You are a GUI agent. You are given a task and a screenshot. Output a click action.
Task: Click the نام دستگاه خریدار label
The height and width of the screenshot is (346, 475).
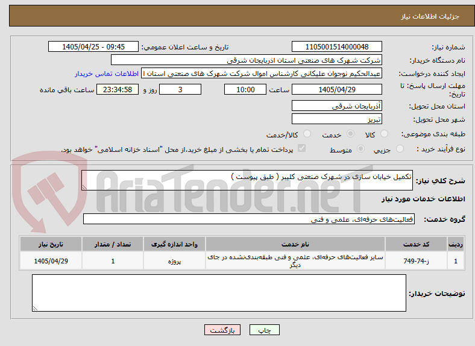[438, 61]
